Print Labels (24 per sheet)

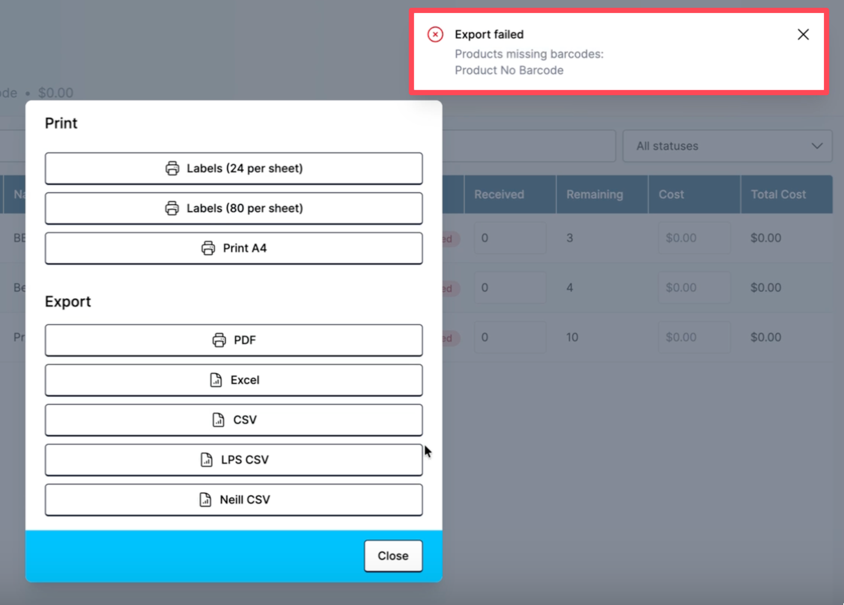pyautogui.click(x=234, y=168)
